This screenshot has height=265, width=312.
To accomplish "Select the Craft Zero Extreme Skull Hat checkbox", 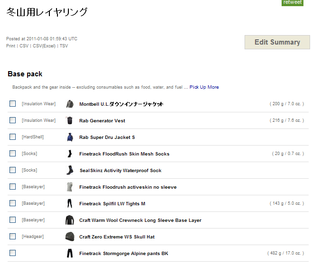I will pyautogui.click(x=12, y=237).
